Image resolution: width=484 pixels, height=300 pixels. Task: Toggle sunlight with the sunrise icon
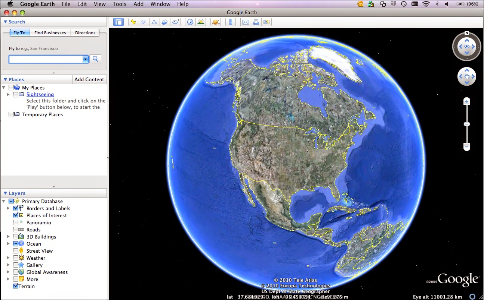tap(200, 22)
